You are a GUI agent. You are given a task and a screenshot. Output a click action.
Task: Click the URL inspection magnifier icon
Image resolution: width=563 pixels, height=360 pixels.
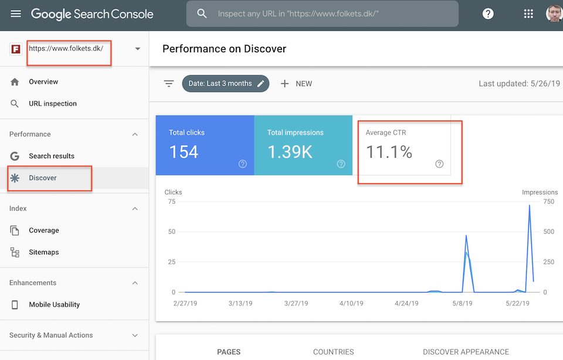15,104
